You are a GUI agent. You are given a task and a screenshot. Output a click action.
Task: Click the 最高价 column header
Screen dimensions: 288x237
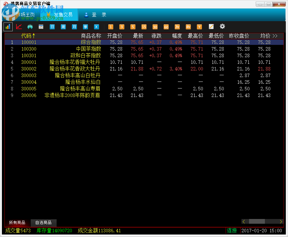[x=196, y=36]
